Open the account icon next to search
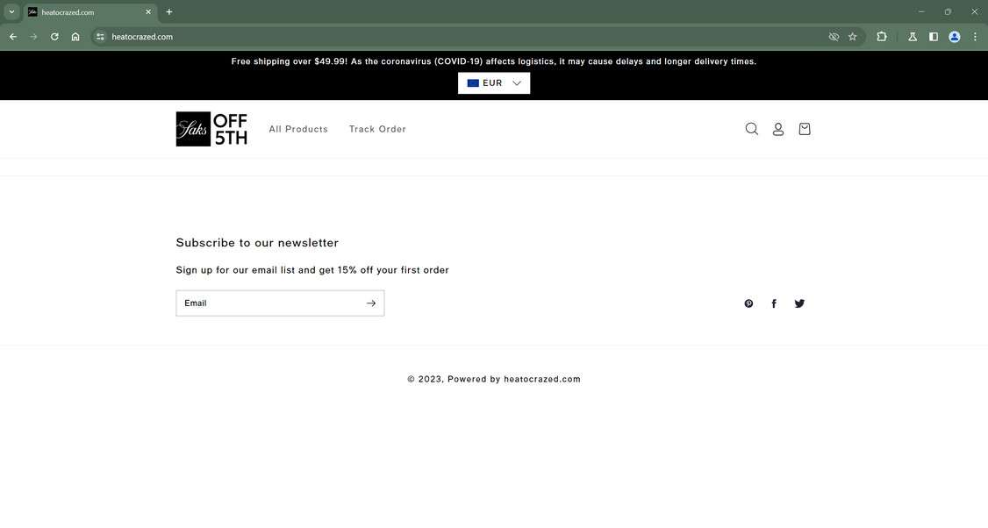The image size is (988, 528). point(777,128)
